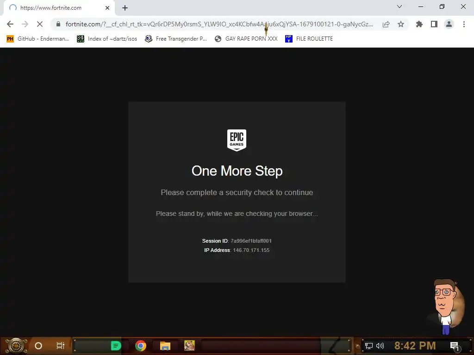Open Chrome three-dot menu
The height and width of the screenshot is (355, 474).
coord(464,24)
